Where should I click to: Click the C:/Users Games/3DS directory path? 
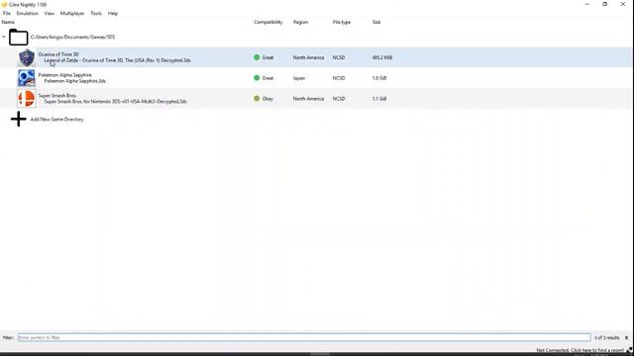point(72,38)
